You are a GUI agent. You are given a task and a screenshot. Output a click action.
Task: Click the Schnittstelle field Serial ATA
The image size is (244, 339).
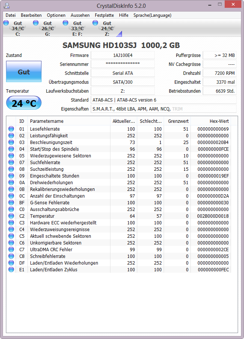coord(123,73)
